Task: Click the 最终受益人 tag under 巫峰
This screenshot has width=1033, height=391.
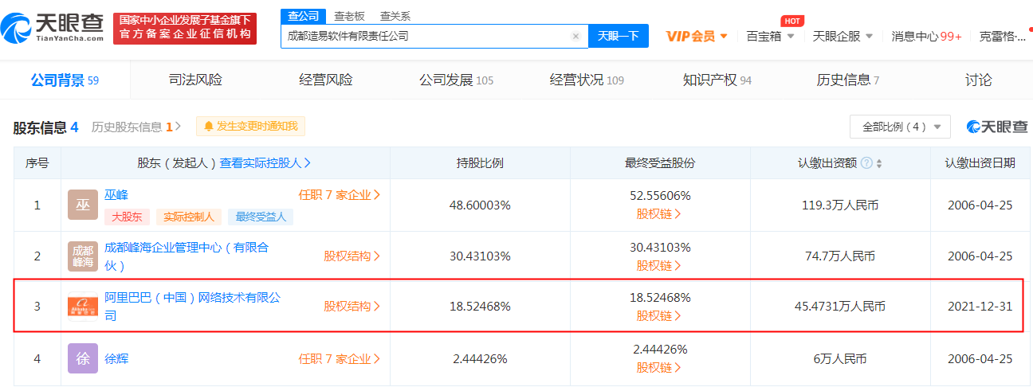Action: click(x=261, y=216)
